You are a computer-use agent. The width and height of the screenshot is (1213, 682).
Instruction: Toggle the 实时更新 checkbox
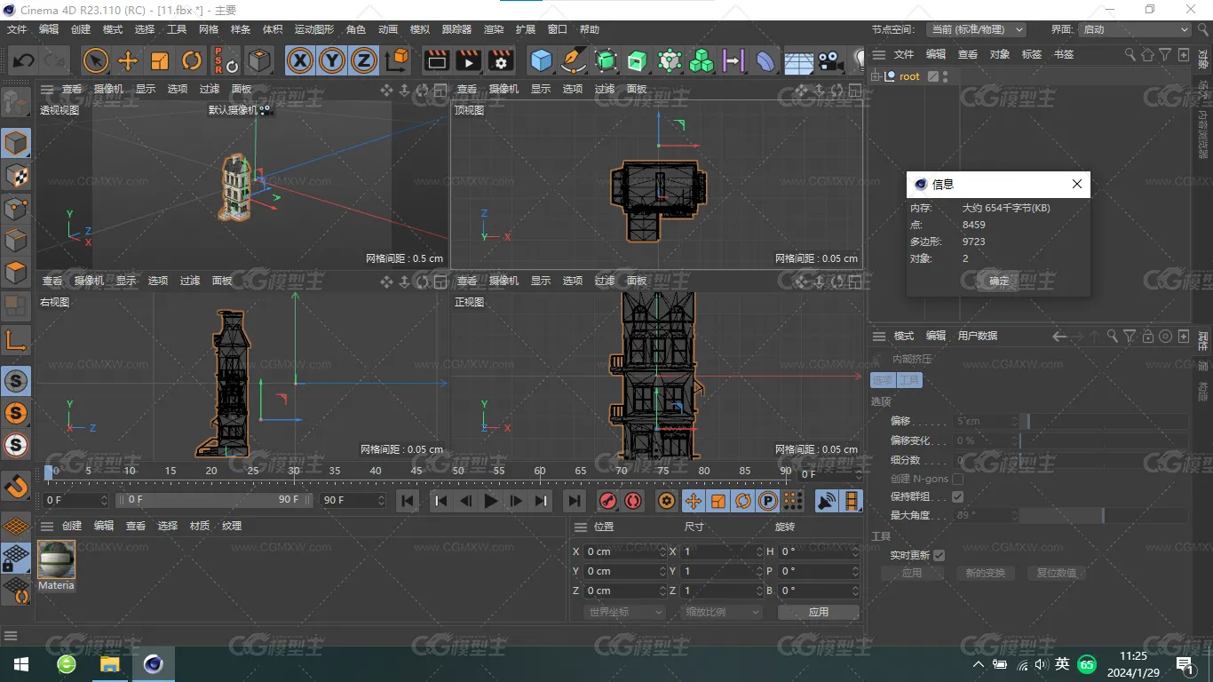point(939,555)
